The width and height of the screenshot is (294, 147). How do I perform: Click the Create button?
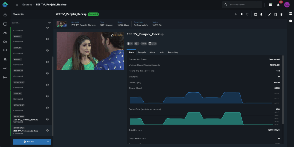(x=29, y=142)
